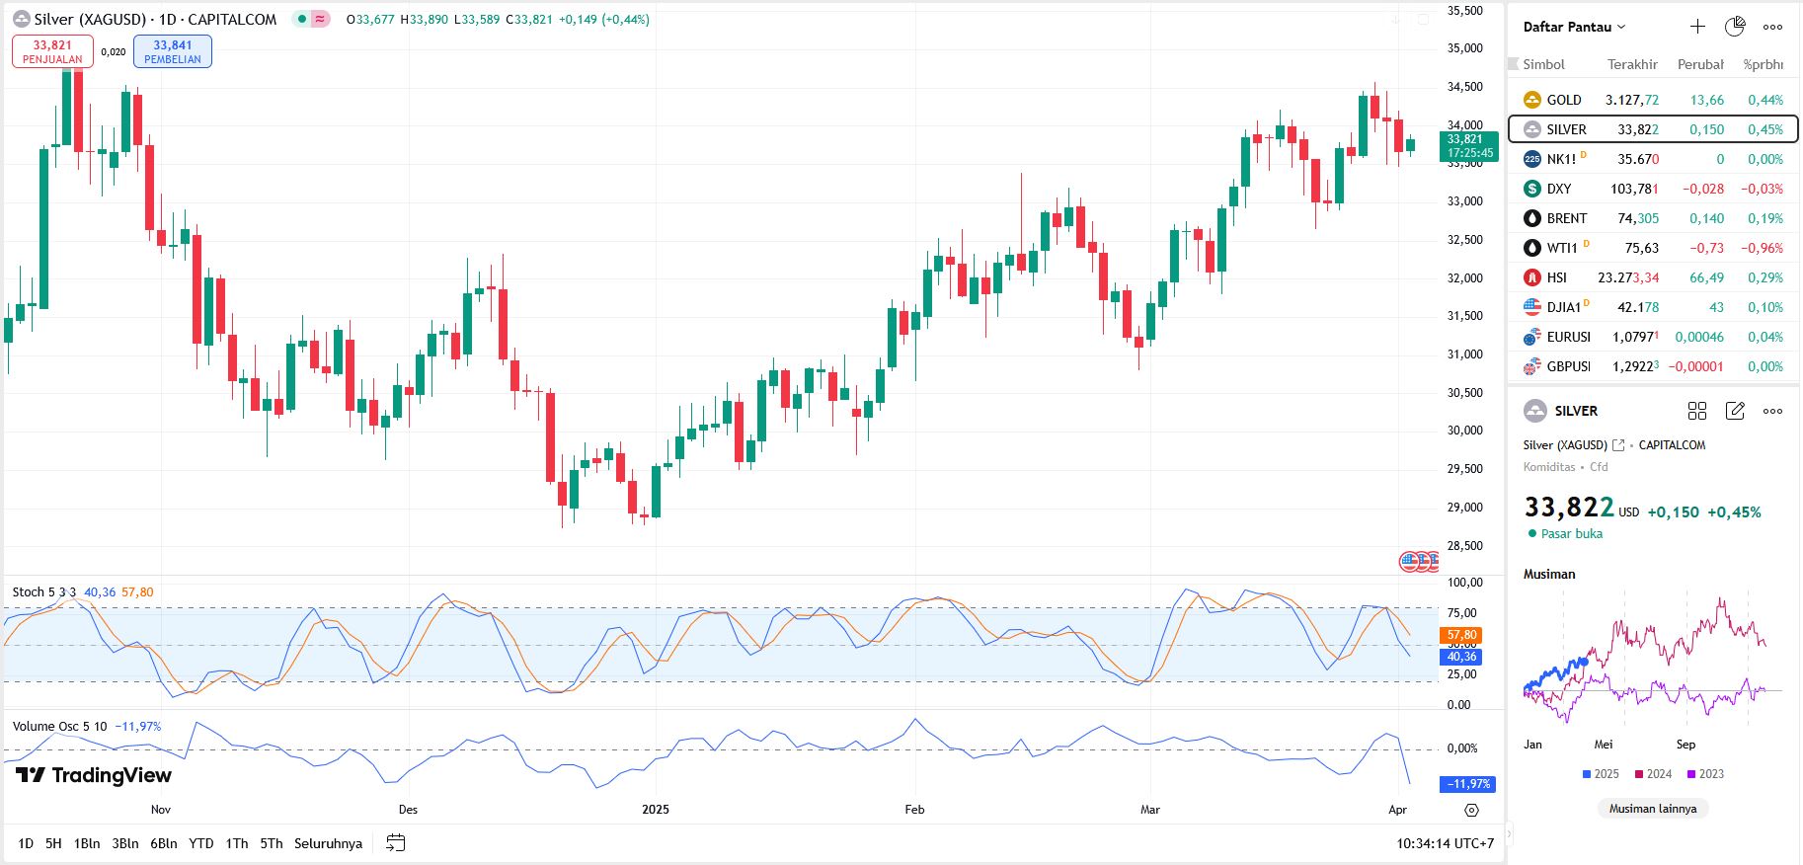Open the SILVER details three-dot menu
The height and width of the screenshot is (865, 1803).
coord(1772,411)
